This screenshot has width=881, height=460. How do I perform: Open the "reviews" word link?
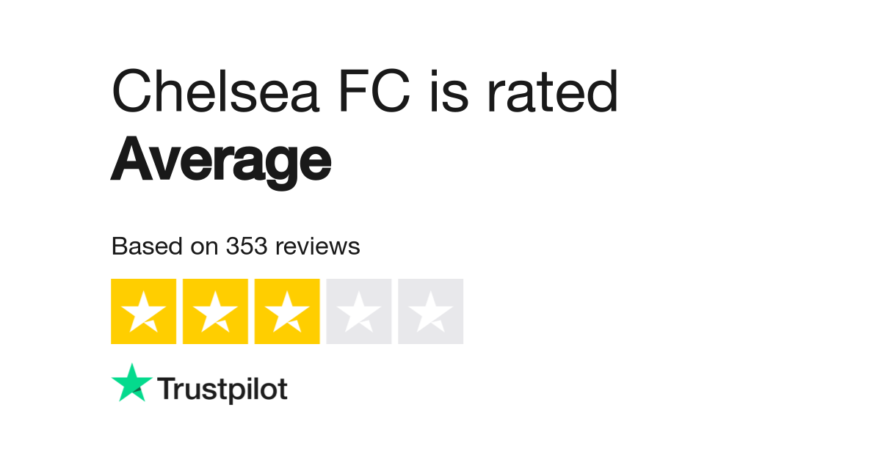point(318,247)
